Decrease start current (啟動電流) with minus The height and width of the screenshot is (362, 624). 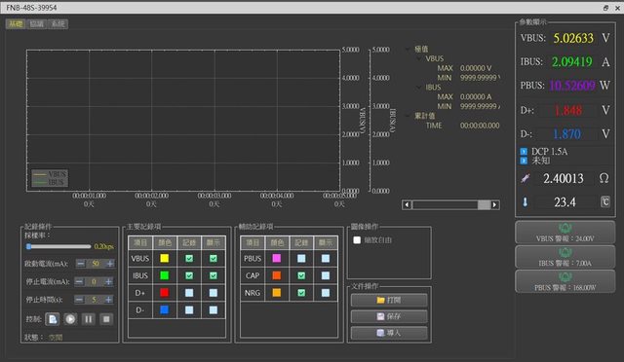pyautogui.click(x=80, y=264)
